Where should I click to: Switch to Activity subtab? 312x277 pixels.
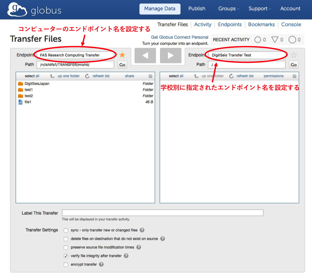pyautogui.click(x=203, y=24)
